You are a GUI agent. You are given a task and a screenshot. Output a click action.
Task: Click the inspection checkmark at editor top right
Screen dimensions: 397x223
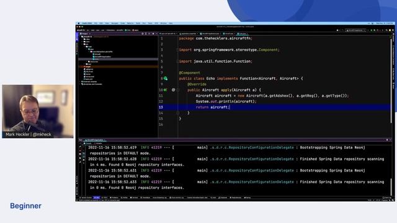point(390,37)
